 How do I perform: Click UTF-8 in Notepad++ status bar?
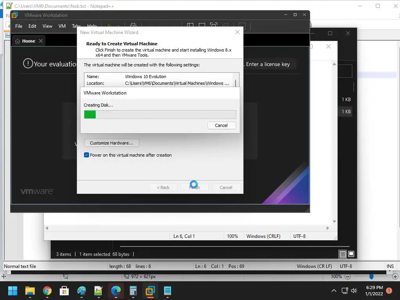pyautogui.click(x=346, y=266)
